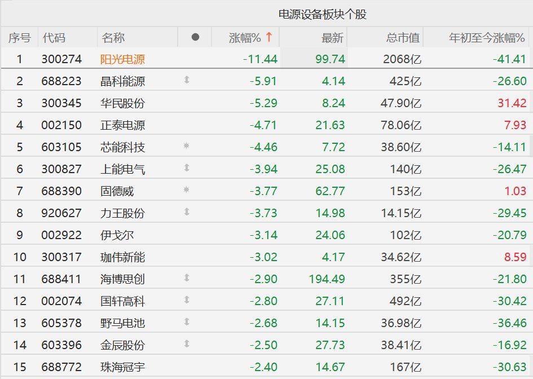Select stock code 300345

click(x=61, y=103)
